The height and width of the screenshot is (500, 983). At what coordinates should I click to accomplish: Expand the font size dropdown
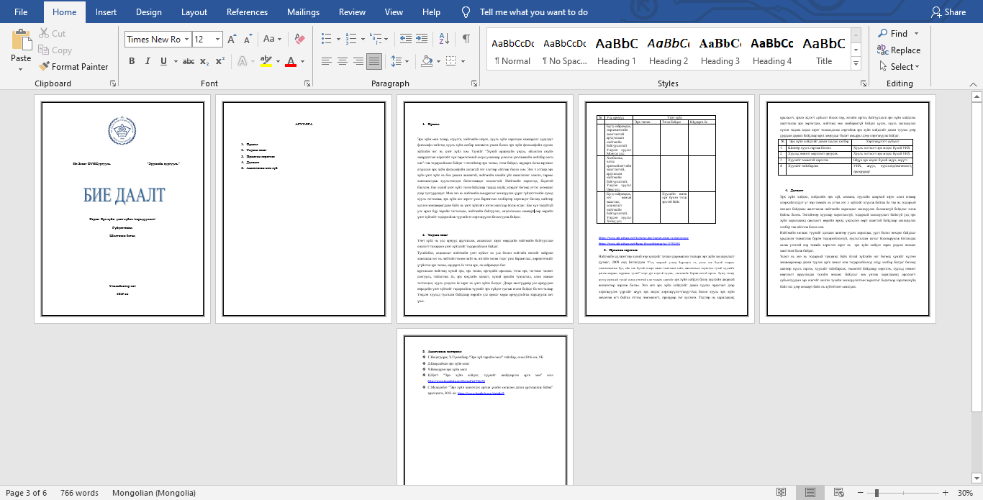(x=219, y=40)
